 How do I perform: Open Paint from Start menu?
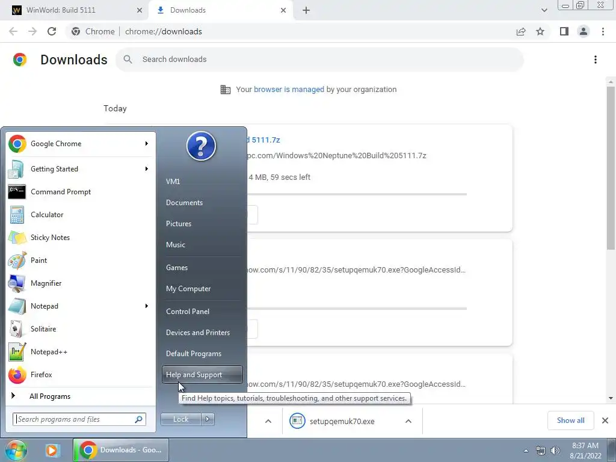(81, 260)
